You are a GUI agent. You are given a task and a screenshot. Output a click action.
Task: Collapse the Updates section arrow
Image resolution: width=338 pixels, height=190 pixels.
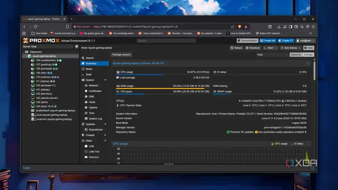click(105, 124)
